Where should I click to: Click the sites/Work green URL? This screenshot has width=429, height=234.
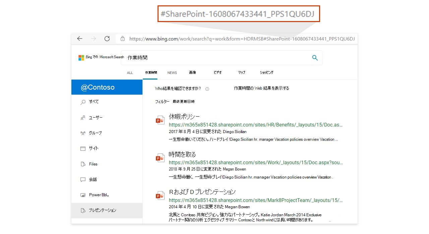click(256, 163)
